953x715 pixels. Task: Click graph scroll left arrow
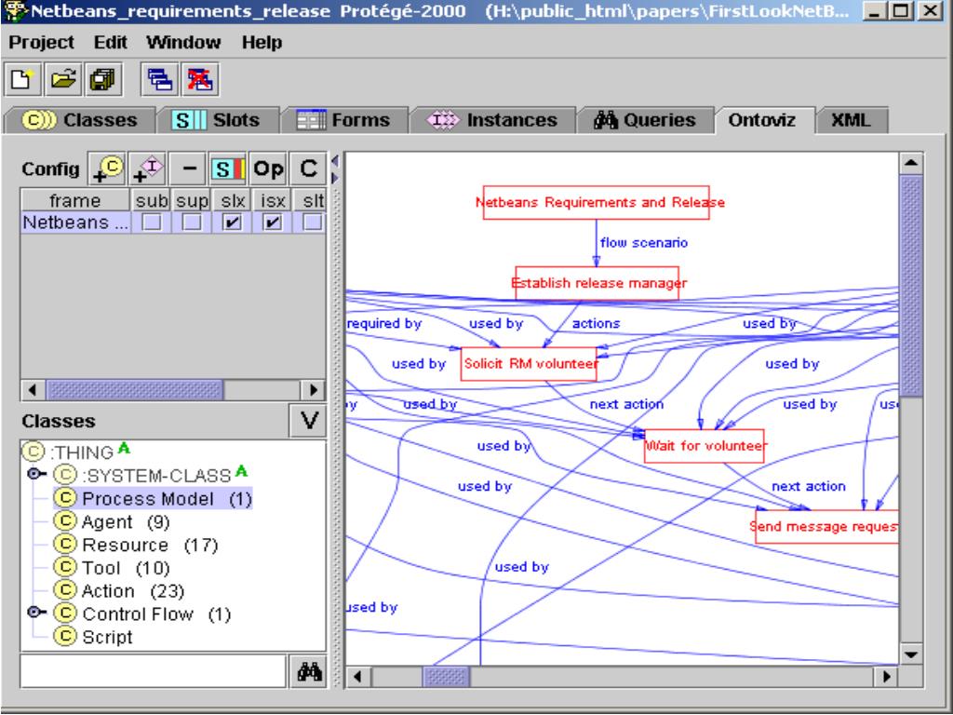click(x=358, y=676)
